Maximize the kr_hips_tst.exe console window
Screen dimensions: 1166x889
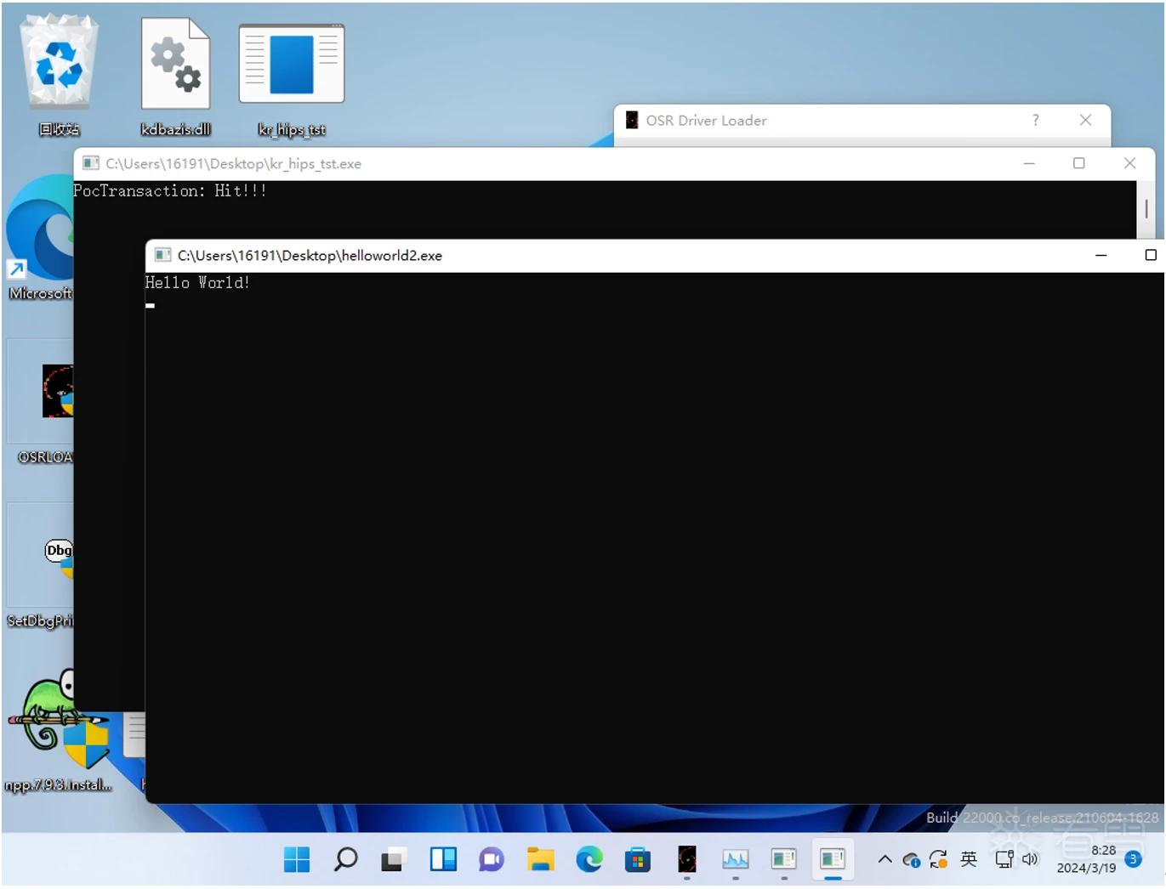1078,163
